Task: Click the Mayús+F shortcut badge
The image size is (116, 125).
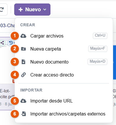Action: [x=98, y=49]
